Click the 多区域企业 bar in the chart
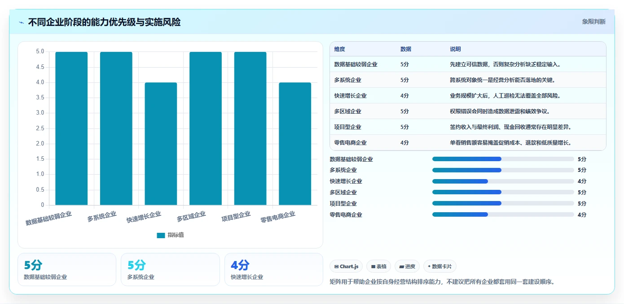624x304 pixels. pos(206,128)
